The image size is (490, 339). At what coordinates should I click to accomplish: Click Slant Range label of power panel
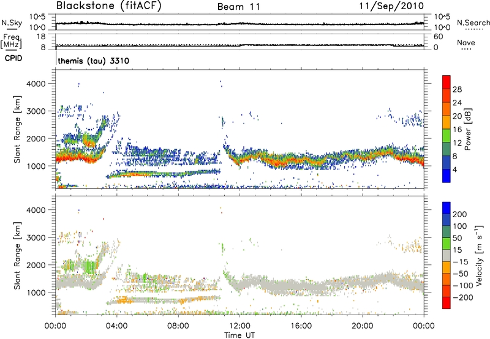pyautogui.click(x=18, y=129)
